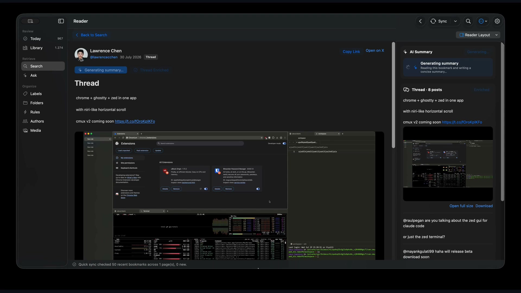Open Media via its photo icon
The height and width of the screenshot is (293, 521).
click(x=25, y=130)
